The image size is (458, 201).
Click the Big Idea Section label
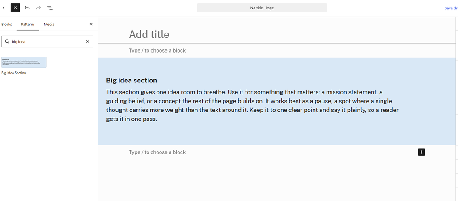pyautogui.click(x=14, y=73)
